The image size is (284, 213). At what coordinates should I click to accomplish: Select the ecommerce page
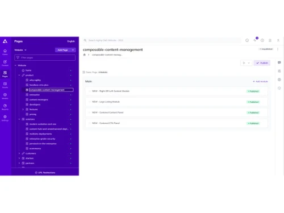pos(35,149)
